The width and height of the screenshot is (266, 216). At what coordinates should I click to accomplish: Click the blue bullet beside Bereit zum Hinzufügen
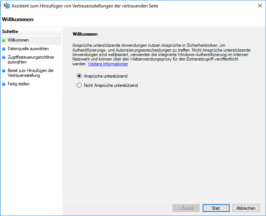click(4, 71)
